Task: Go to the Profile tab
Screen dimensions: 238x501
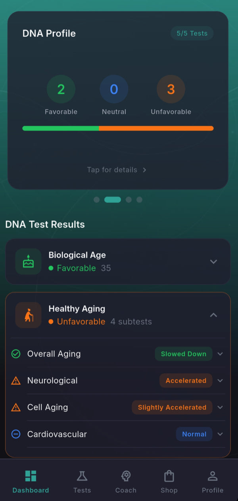Action: 213,481
